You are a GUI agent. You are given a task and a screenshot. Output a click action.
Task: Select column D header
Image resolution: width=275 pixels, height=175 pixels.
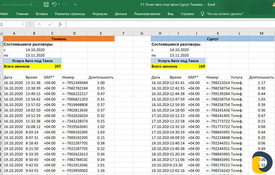click(74, 33)
